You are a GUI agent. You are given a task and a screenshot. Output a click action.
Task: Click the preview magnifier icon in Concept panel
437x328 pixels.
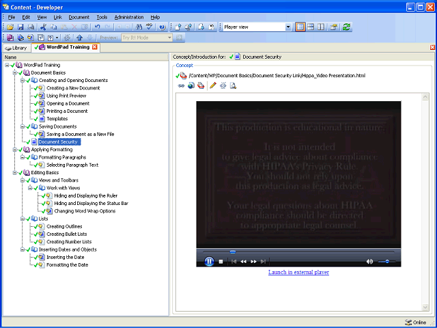pyautogui.click(x=233, y=85)
